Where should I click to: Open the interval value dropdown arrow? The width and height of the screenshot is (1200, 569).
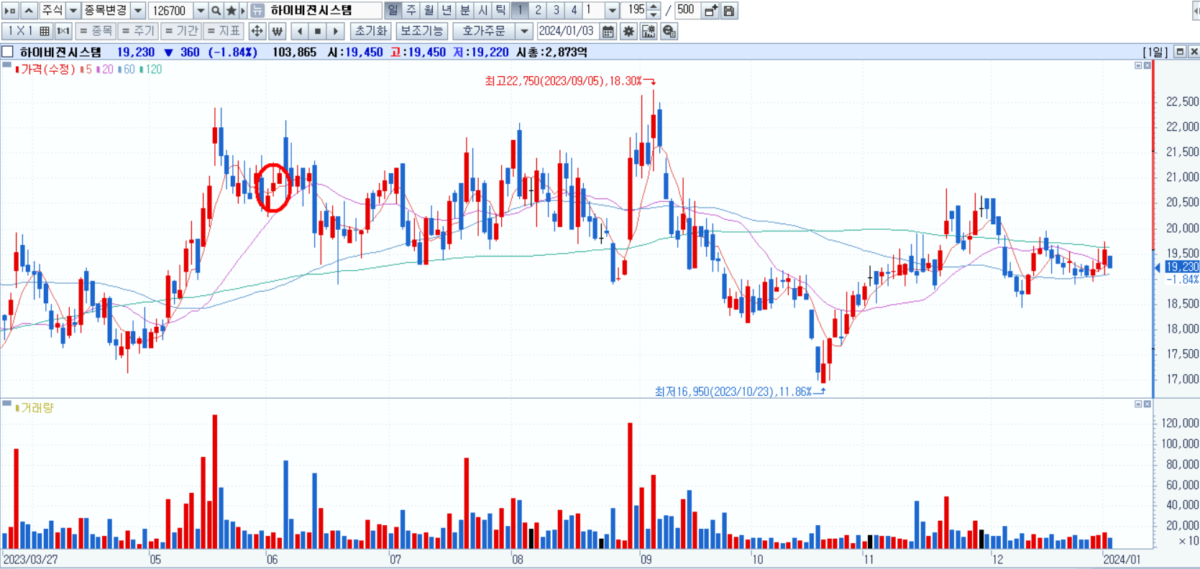612,11
